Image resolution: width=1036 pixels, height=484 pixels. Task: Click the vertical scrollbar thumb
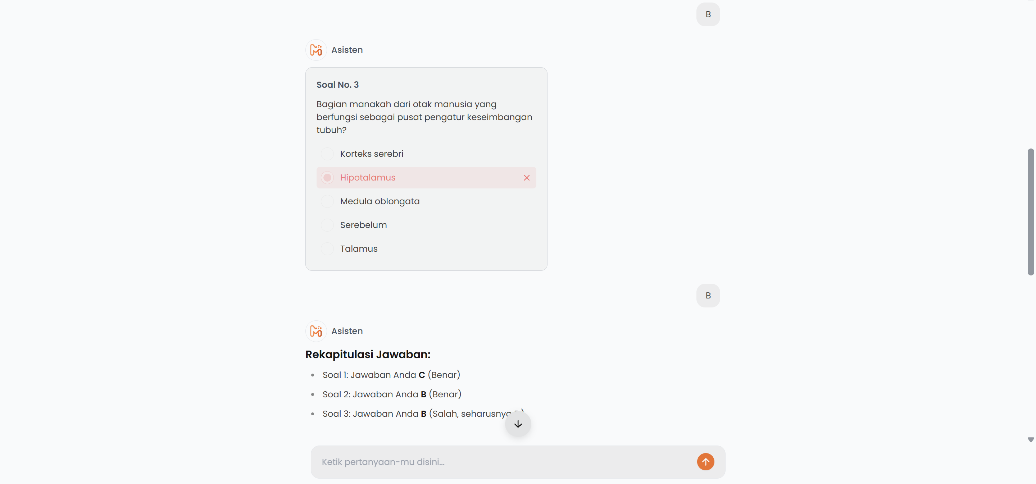(1030, 212)
